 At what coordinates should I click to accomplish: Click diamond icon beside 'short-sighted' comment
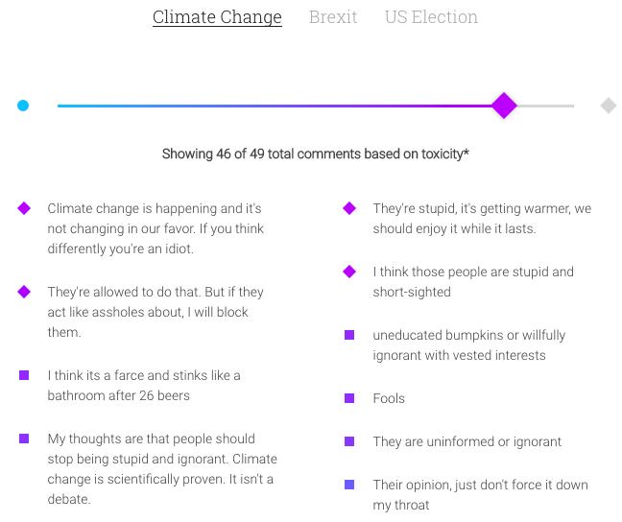pos(349,272)
